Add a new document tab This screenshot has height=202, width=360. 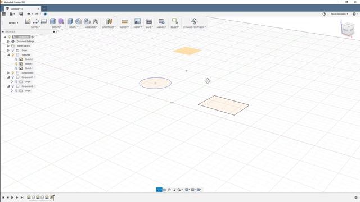click(x=44, y=9)
